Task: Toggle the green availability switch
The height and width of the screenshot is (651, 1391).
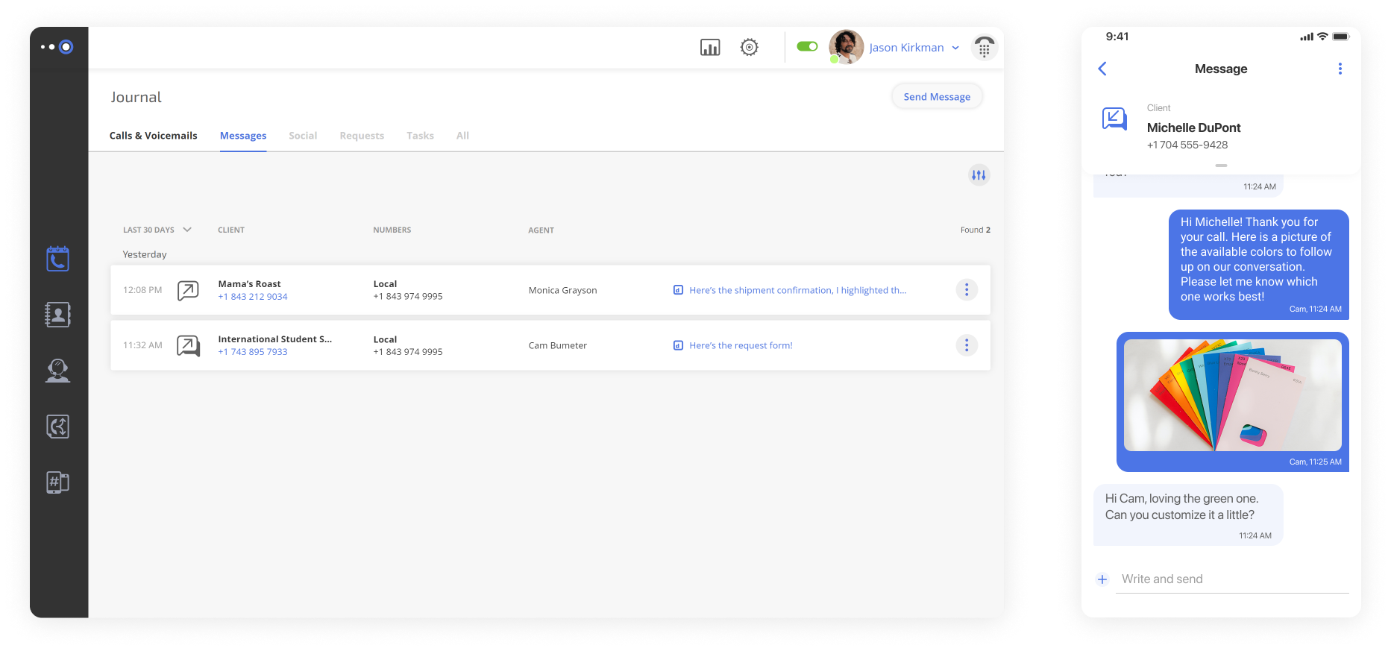Action: [x=807, y=46]
